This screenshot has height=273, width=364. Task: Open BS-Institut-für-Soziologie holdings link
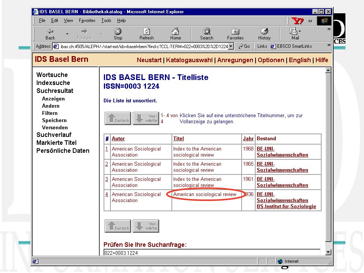point(286,206)
